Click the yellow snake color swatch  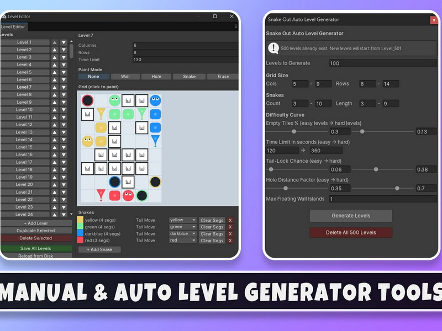(80, 220)
